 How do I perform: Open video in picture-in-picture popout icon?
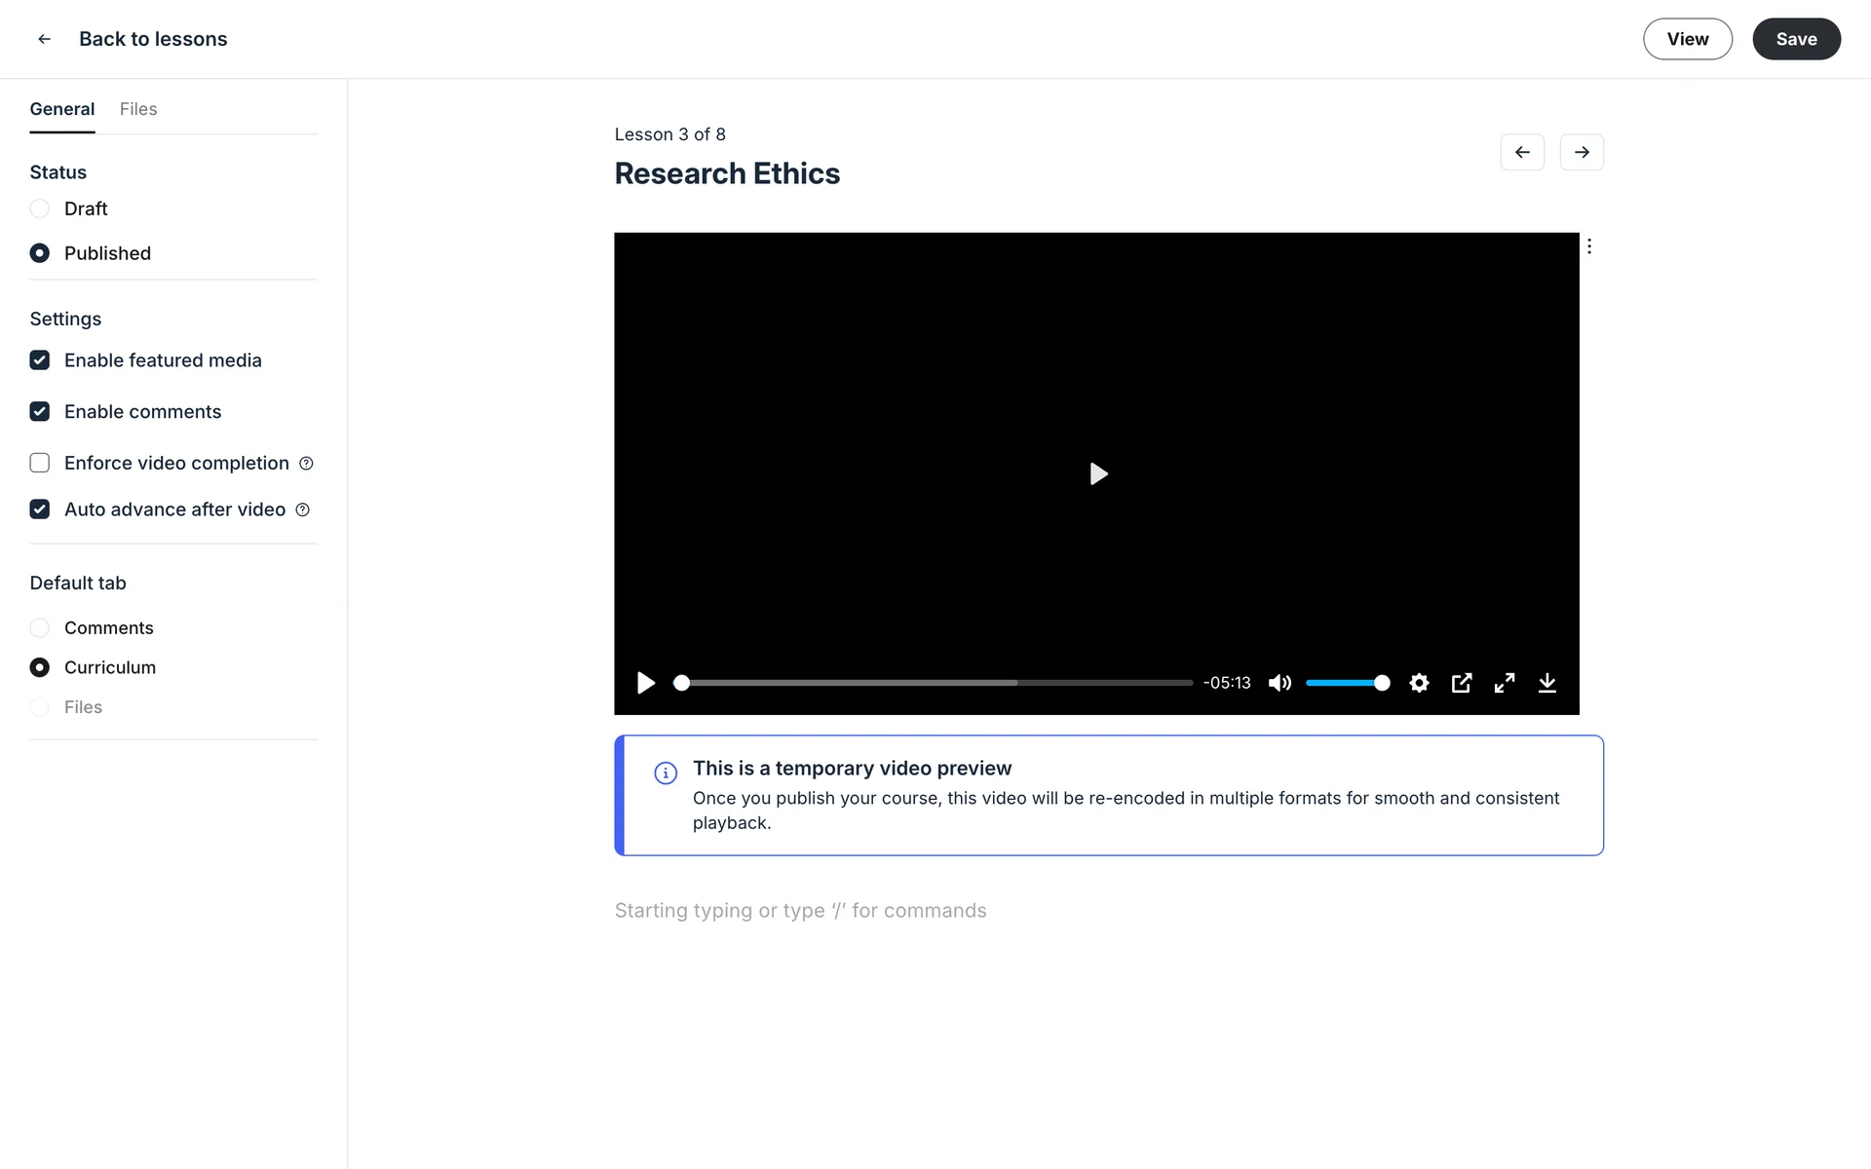pos(1461,683)
